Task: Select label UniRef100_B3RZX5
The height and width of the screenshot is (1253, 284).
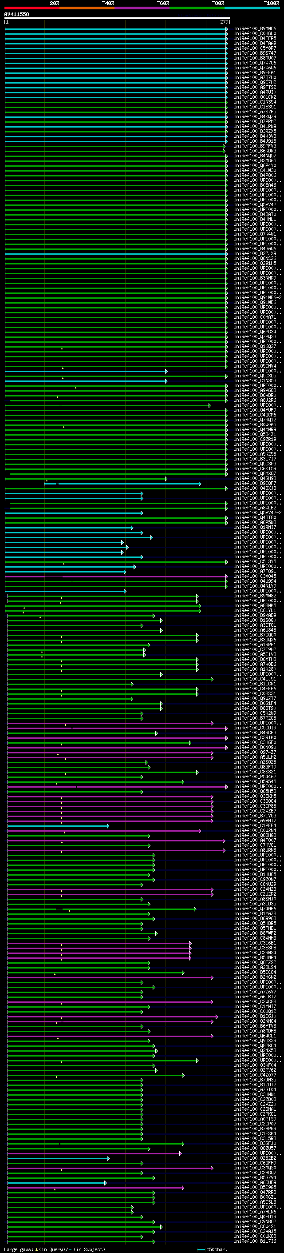Action: [x=255, y=131]
